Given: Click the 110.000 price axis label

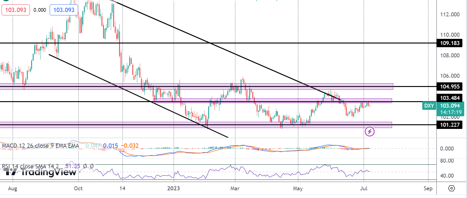Looking at the screenshot, I should tap(451, 35).
